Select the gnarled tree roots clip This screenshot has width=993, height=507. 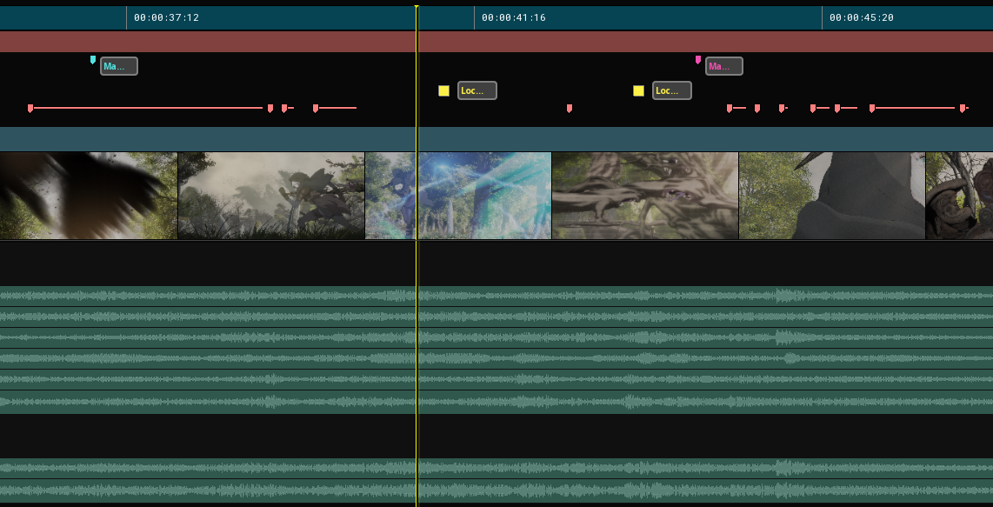tap(645, 196)
